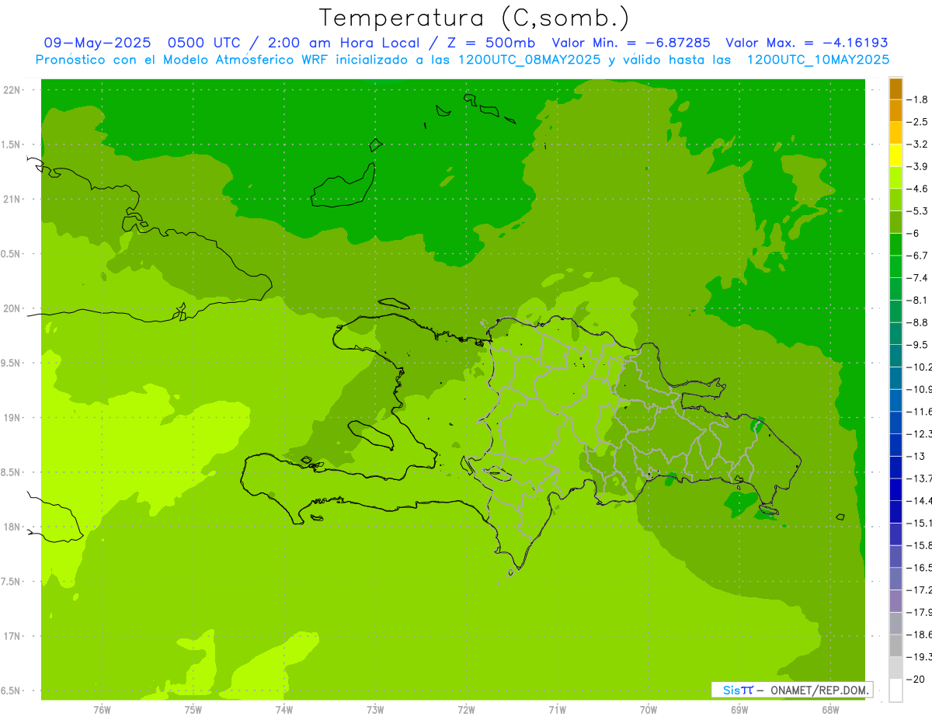Select the '-1.8' colorbar value
This screenshot has width=932, height=720.
[919, 99]
